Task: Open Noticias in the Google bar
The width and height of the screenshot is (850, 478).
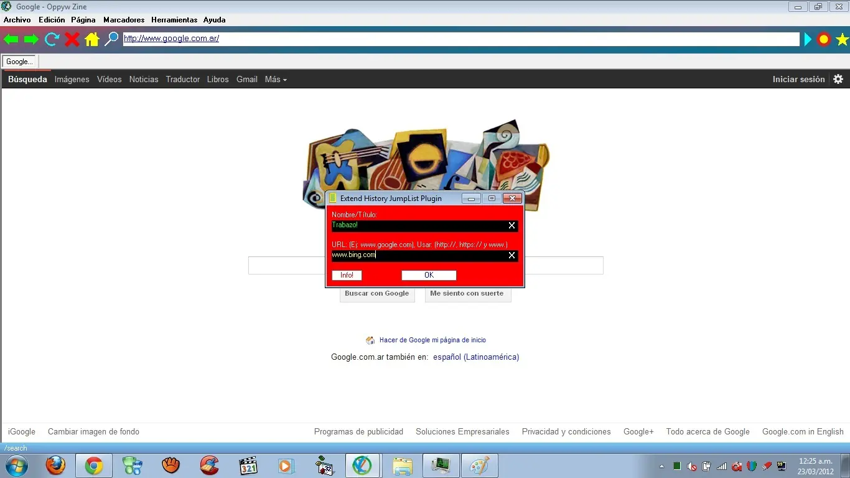Action: pyautogui.click(x=144, y=79)
